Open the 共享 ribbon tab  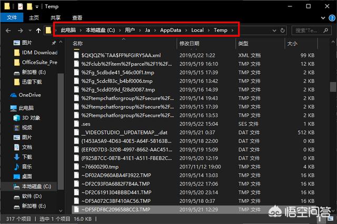[55, 17]
